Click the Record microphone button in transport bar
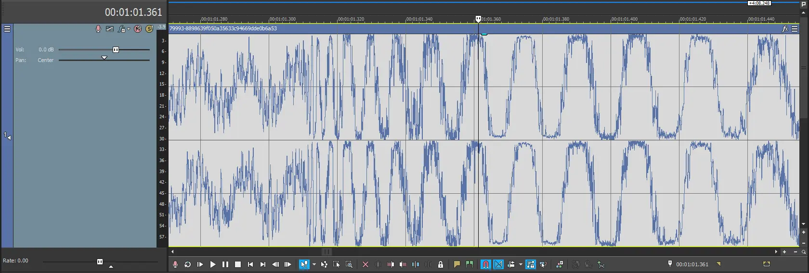Viewport: 809px width, 273px height. click(175, 264)
